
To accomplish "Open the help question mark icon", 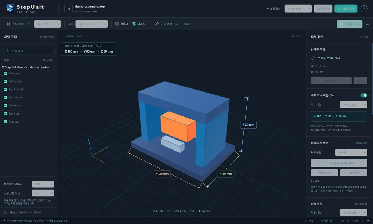I will pyautogui.click(x=364, y=9).
